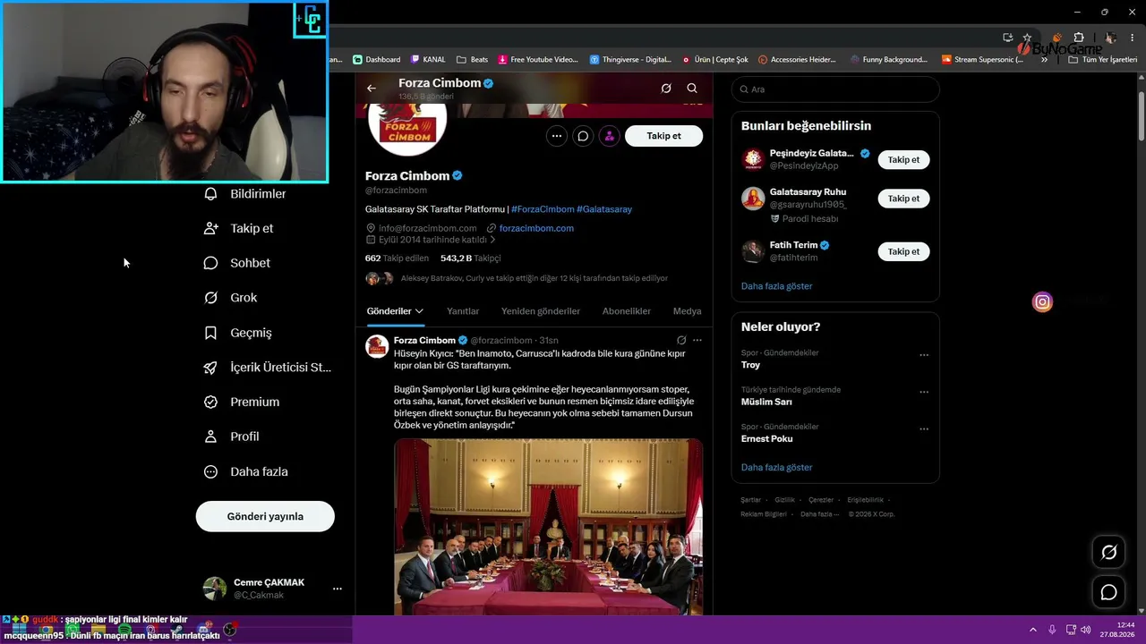Click the Ara search field
This screenshot has height=644, width=1146.
[835, 89]
